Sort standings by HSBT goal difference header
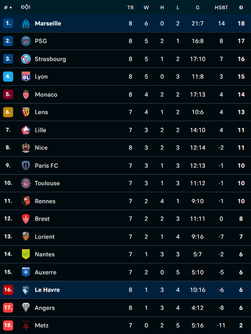The image size is (251, 334). click(x=221, y=7)
